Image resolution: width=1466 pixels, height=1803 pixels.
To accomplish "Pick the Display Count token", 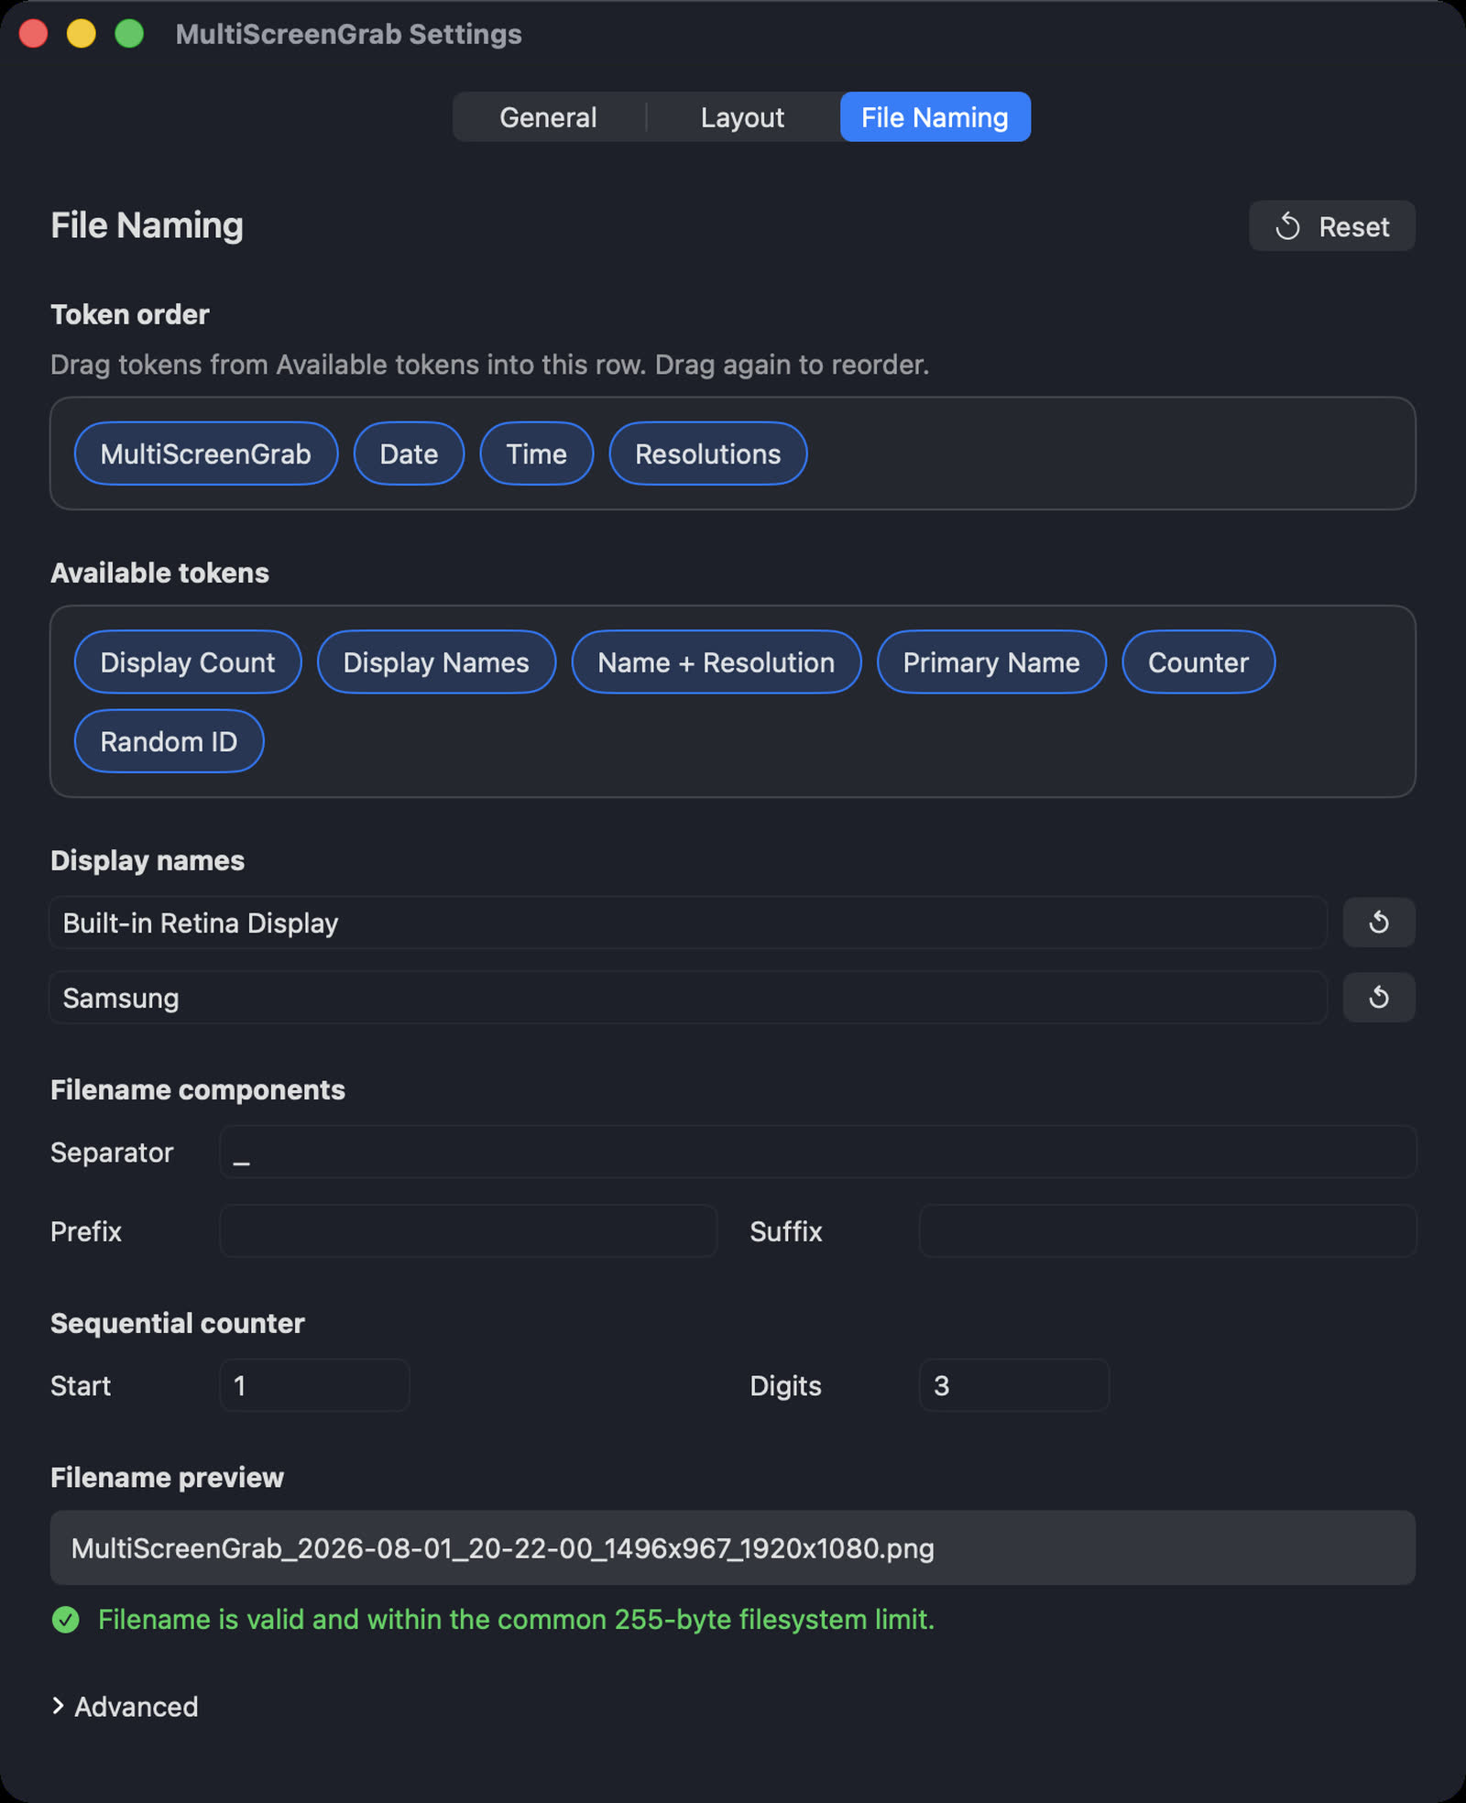I will pos(188,662).
